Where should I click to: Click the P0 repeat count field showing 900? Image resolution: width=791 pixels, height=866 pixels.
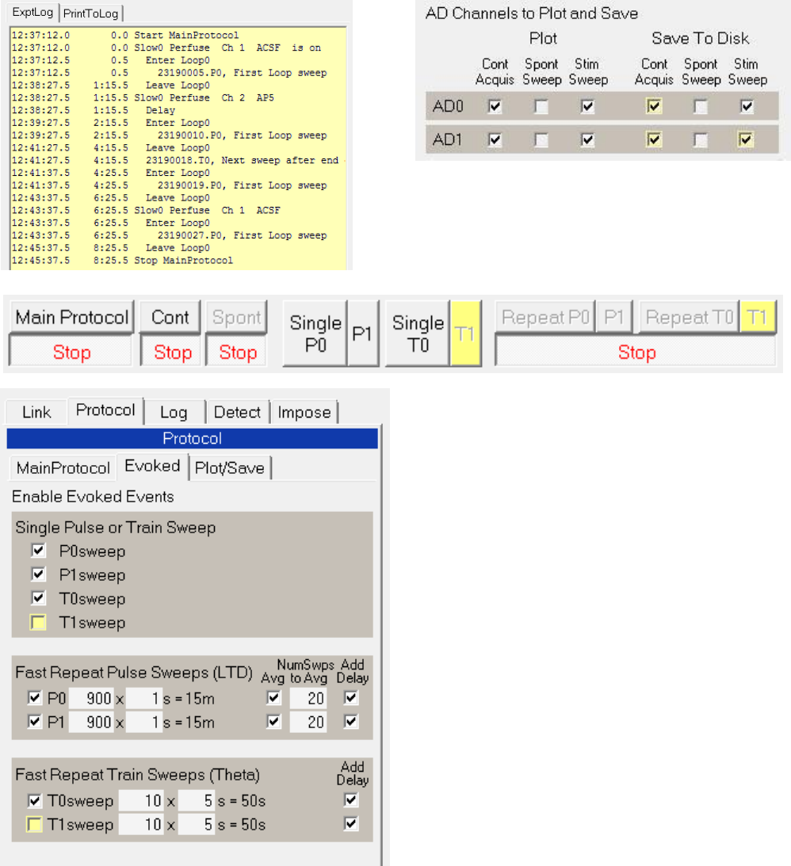coord(90,699)
